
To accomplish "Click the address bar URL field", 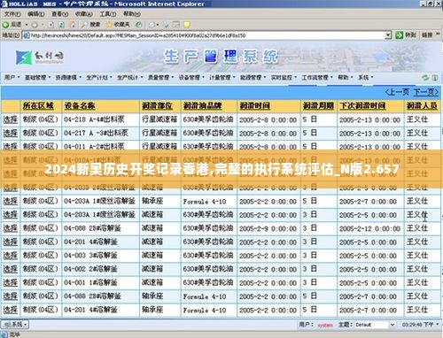I will click(207, 35).
